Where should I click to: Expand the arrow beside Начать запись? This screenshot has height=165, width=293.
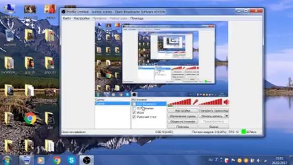(227, 116)
